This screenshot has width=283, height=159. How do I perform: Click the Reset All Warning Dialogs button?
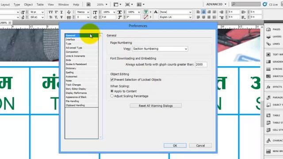[156, 106]
